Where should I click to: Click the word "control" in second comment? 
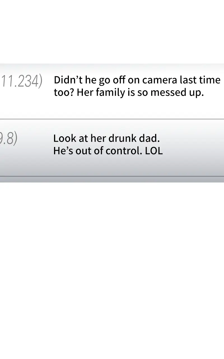(x=124, y=151)
